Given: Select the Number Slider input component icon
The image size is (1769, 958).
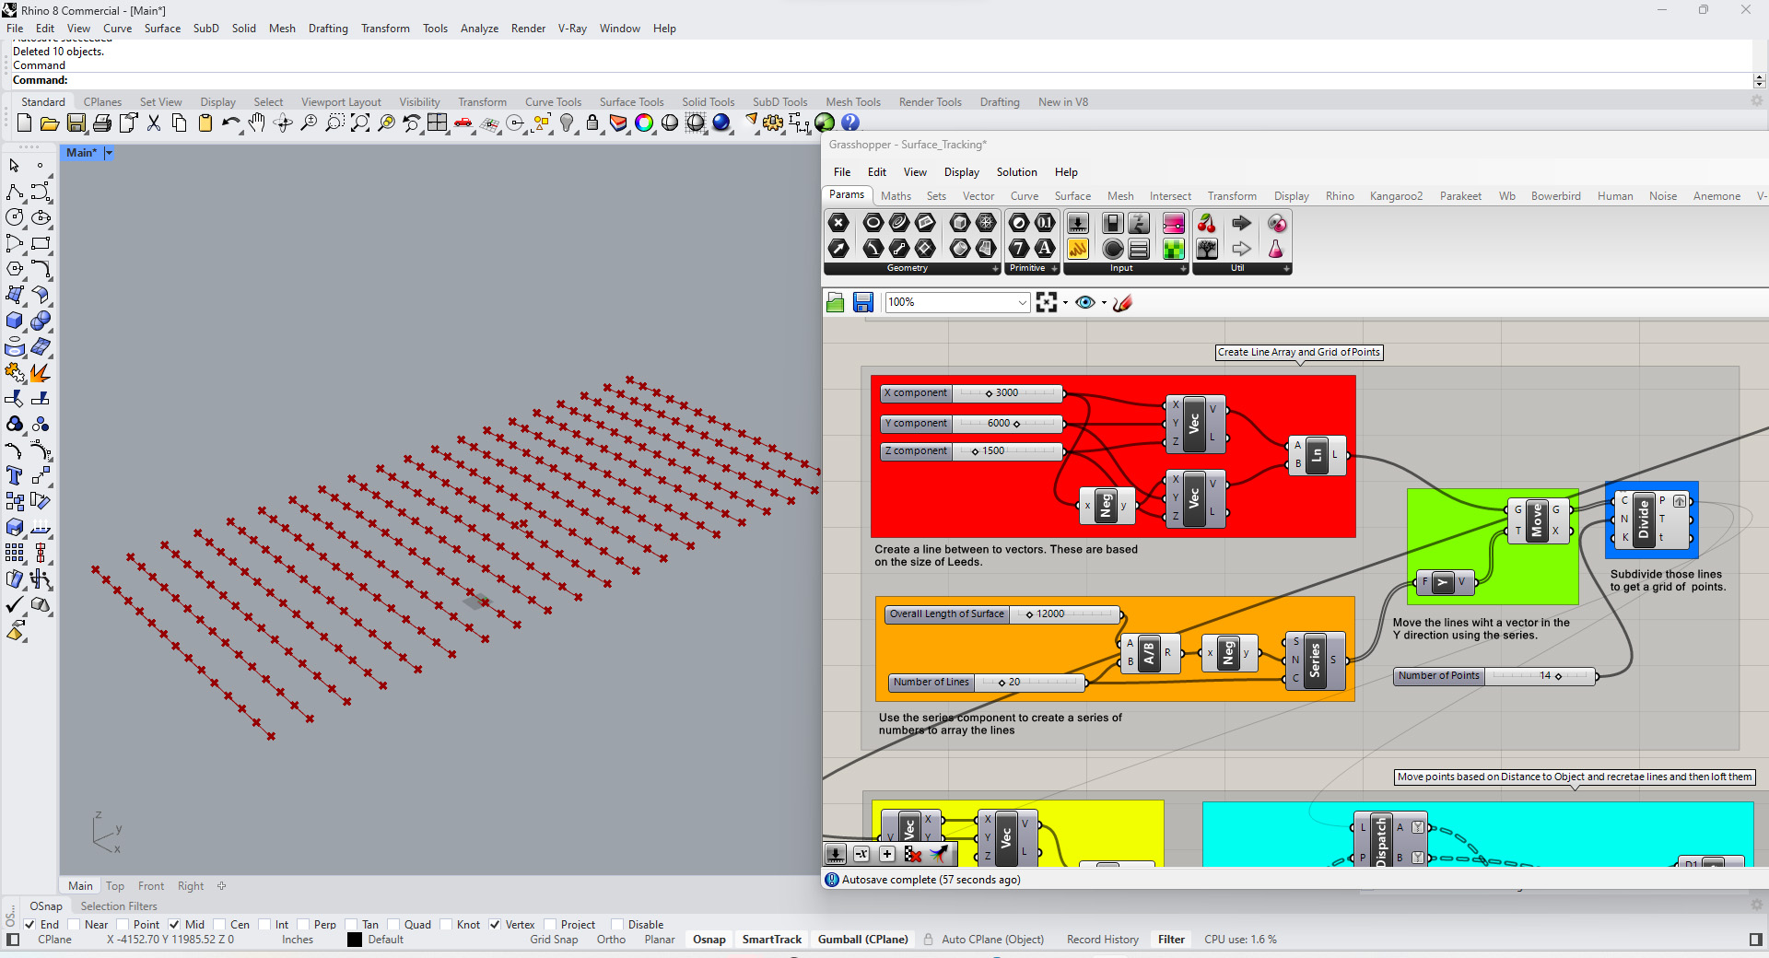Looking at the screenshot, I should [1077, 223].
